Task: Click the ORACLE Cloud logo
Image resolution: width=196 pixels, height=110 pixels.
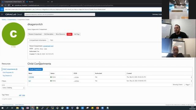Action: click(x=13, y=14)
